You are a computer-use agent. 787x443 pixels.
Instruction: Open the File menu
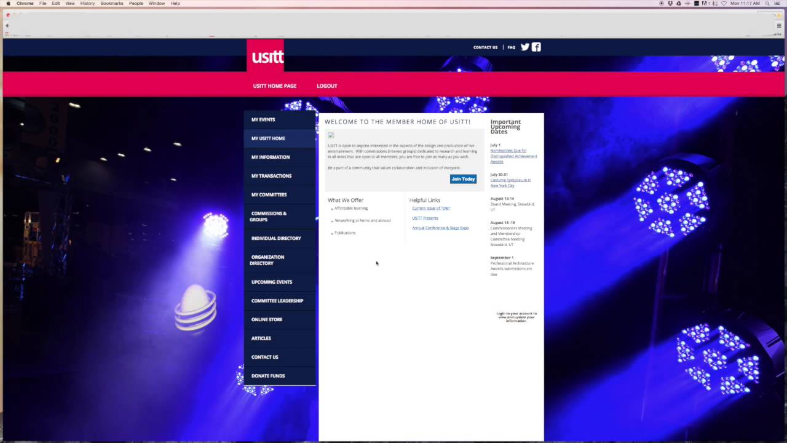tap(42, 3)
